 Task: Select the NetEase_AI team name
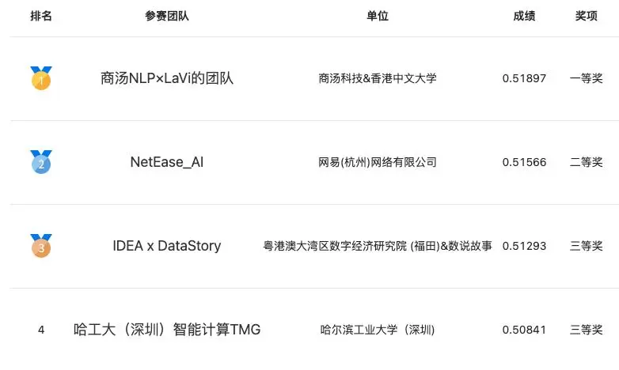coord(167,162)
